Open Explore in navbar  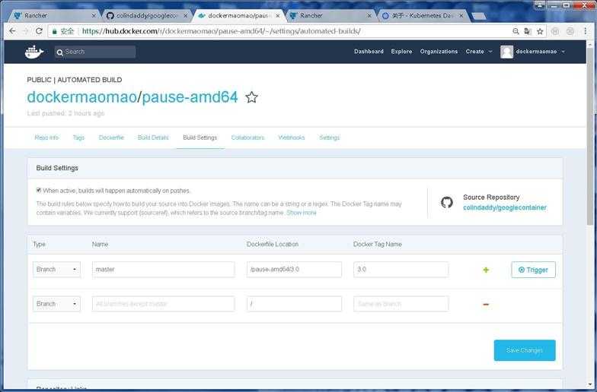tap(401, 52)
